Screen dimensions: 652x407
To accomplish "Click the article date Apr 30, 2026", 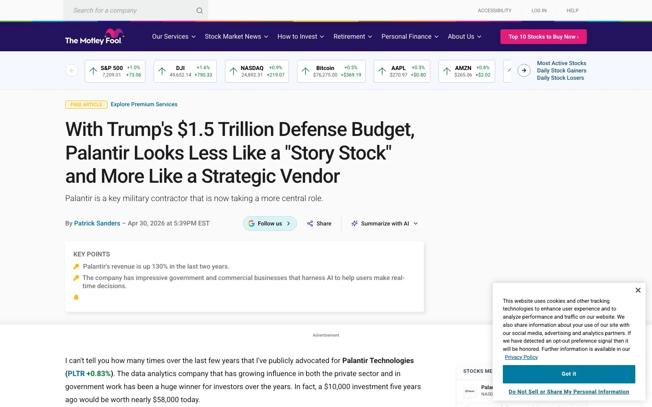I will [169, 223].
